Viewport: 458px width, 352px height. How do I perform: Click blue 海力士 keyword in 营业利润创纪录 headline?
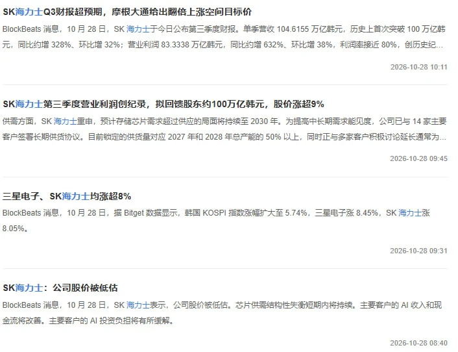coord(29,104)
